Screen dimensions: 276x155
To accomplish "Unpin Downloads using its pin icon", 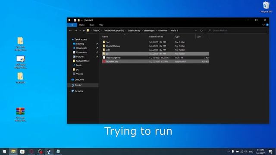I will [97, 48].
